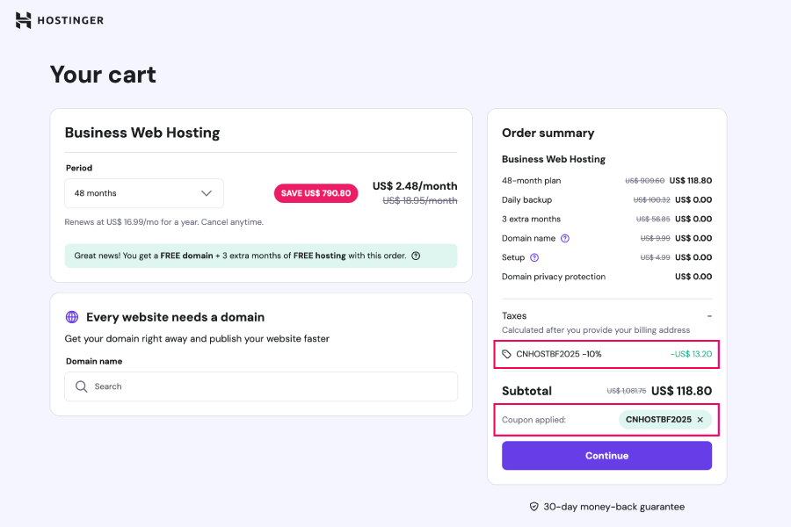Click the help icon next to Setup
The image size is (791, 527).
[x=534, y=257]
